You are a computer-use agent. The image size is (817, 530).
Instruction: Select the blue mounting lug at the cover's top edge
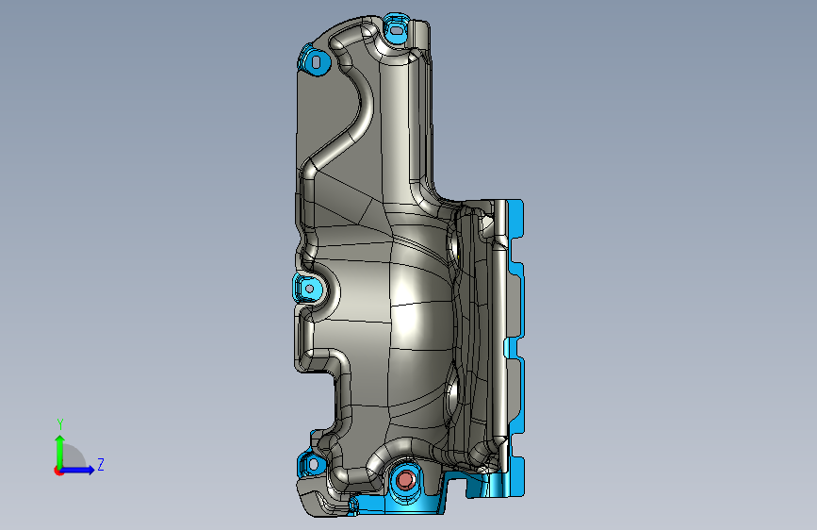click(397, 28)
